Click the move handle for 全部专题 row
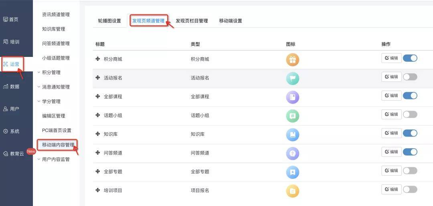 coord(97,172)
